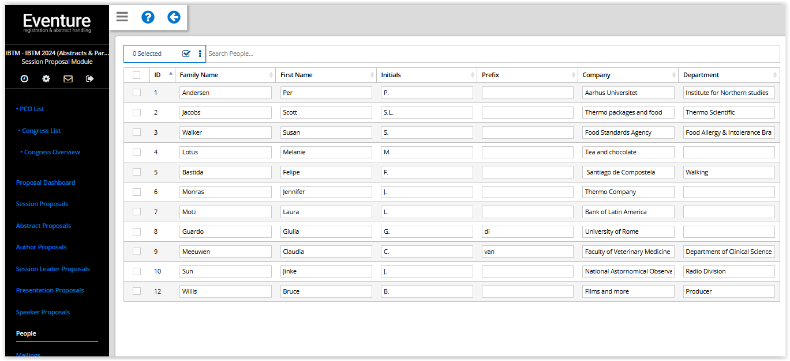The image size is (790, 361).
Task: Open settings gear icon in sidebar
Action: (46, 79)
